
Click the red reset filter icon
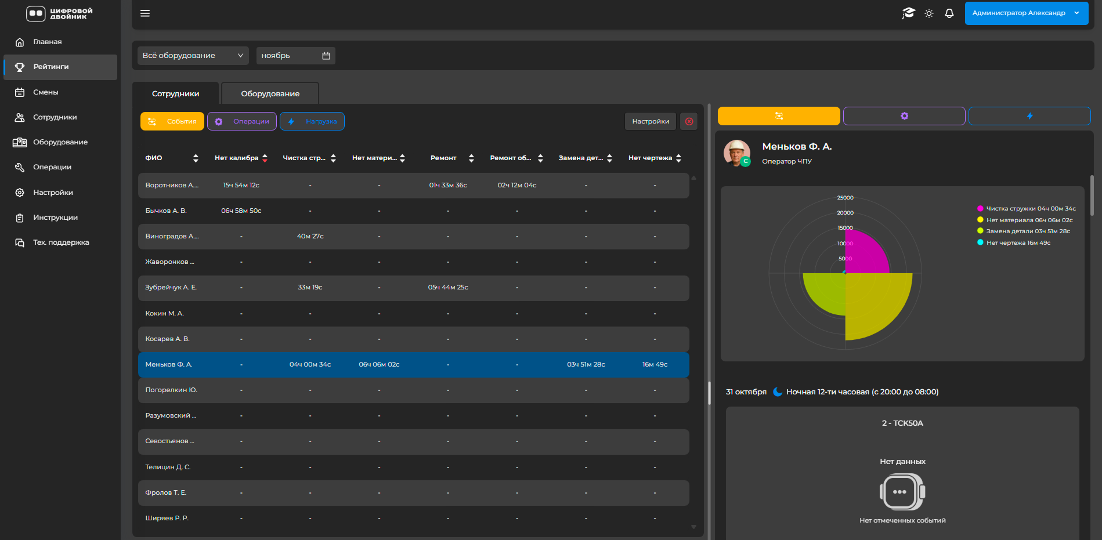(x=689, y=121)
